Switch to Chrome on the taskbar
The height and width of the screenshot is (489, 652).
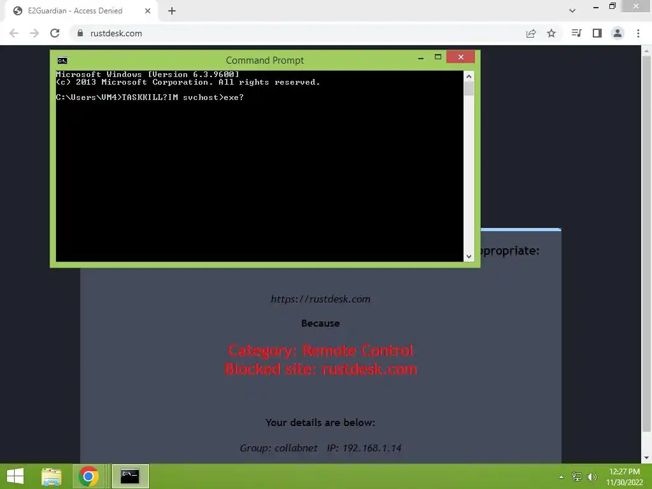click(x=88, y=476)
